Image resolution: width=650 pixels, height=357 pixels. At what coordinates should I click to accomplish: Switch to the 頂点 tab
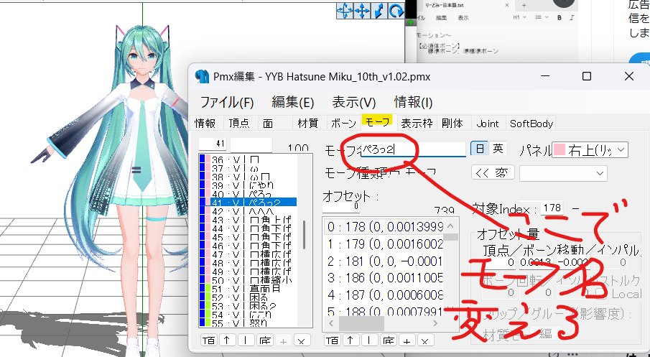(x=239, y=123)
